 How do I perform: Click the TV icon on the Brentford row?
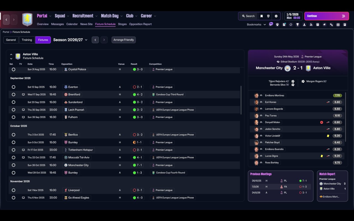tap(23, 94)
